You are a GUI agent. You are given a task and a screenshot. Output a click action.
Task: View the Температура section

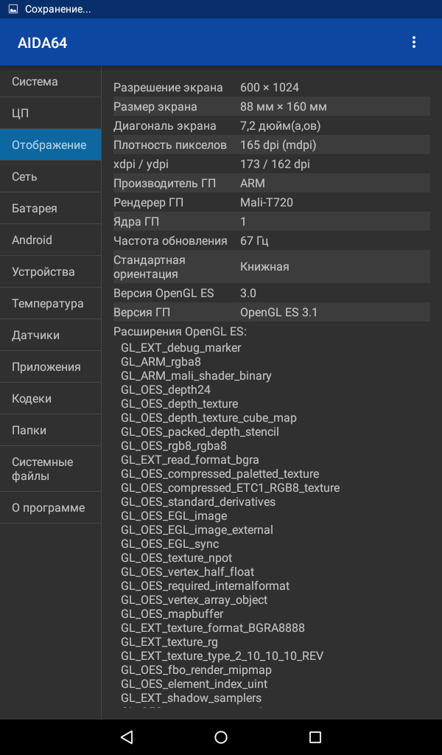(51, 303)
